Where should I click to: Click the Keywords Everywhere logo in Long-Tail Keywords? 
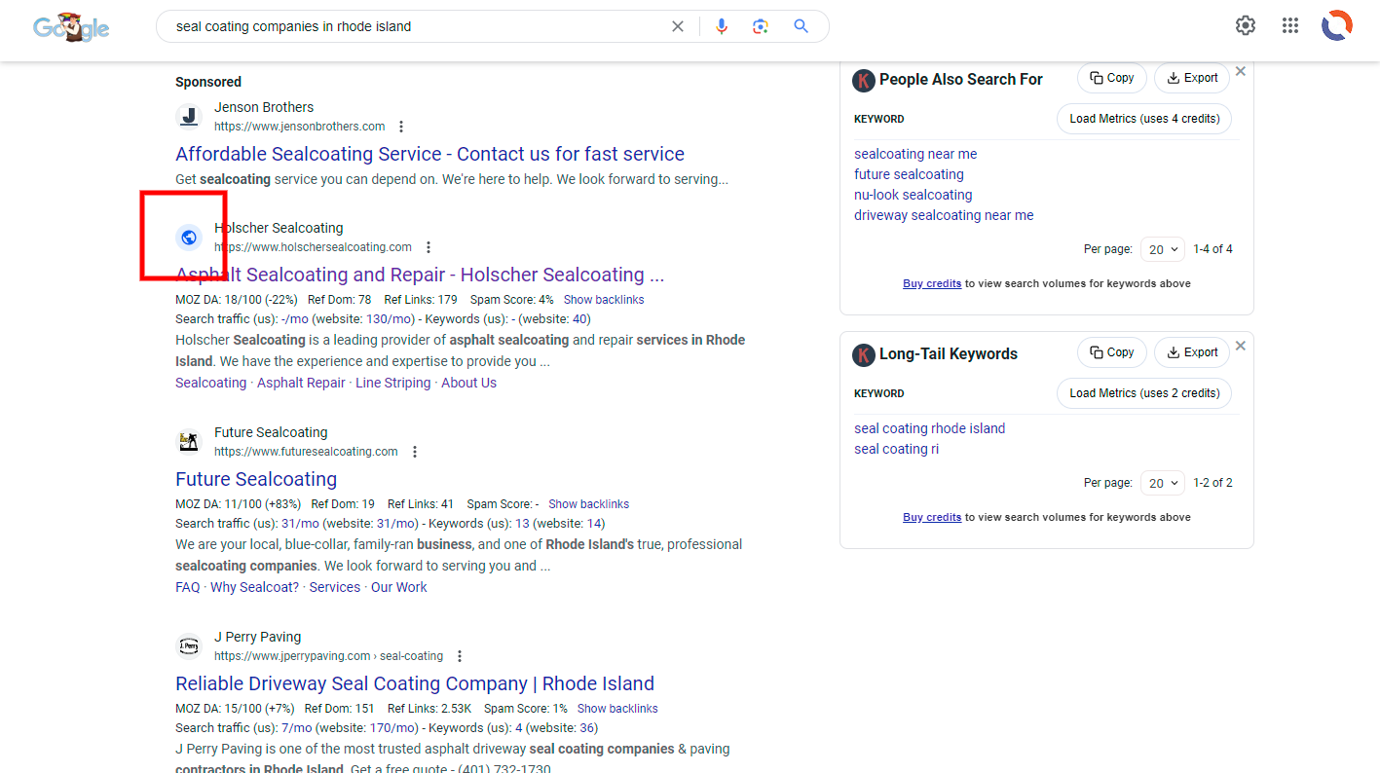click(x=864, y=354)
